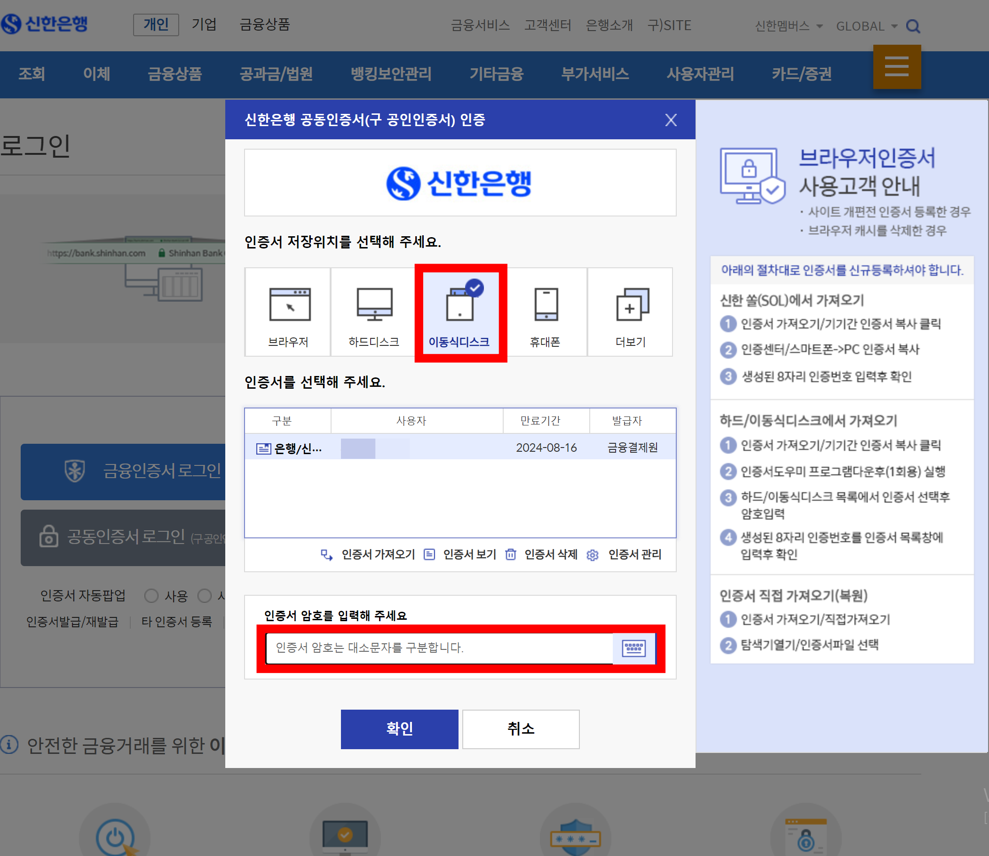Screen dimensions: 989x856
Task: Select the second 인증서 자동팝업 radio option
Action: click(205, 596)
